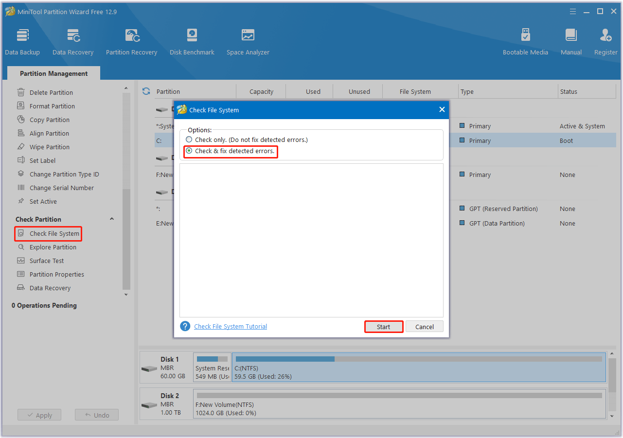Choose Surface Test in sidebar
The image size is (623, 438).
click(x=47, y=261)
